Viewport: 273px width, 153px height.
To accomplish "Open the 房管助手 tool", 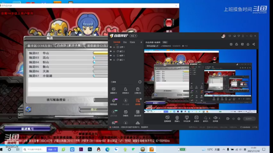I will click(x=126, y=90).
